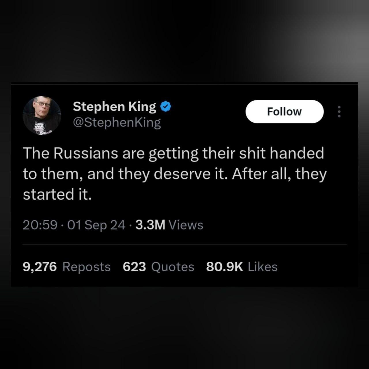View the 3.3M view count number
The height and width of the screenshot is (369, 369).
pyautogui.click(x=150, y=225)
